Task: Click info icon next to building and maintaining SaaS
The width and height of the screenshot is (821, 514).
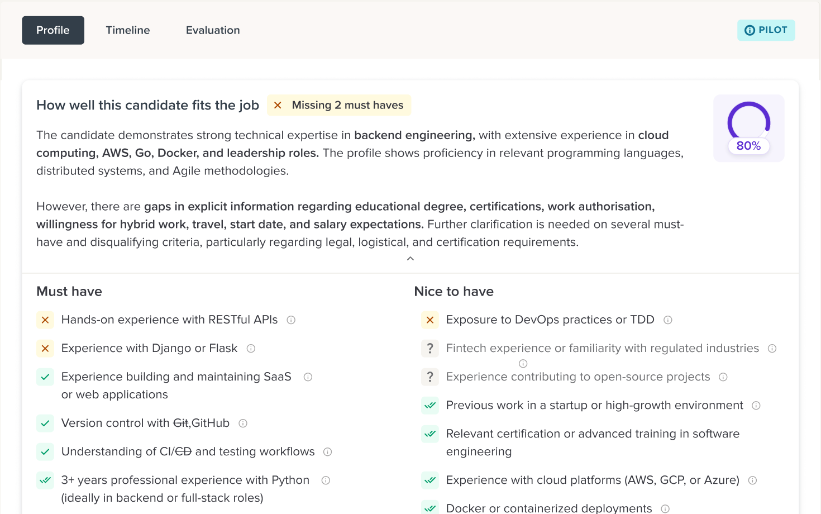Action: 308,377
